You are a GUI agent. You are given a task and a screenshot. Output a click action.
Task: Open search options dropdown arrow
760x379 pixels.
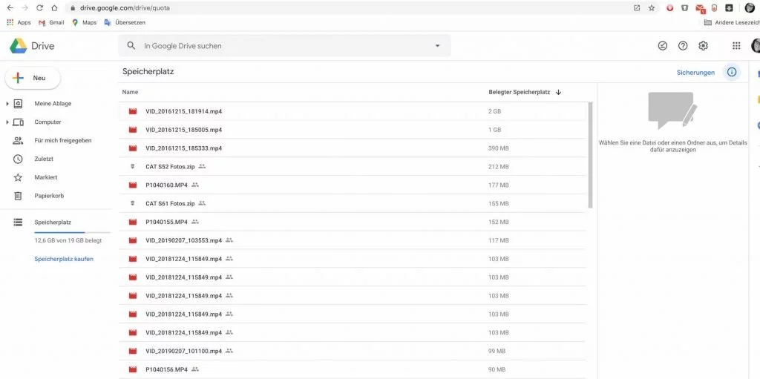(x=437, y=45)
